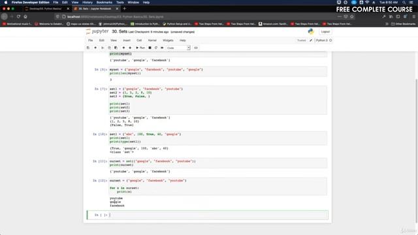
Task: Click the pencil edit mode icon
Action: click(311, 40)
